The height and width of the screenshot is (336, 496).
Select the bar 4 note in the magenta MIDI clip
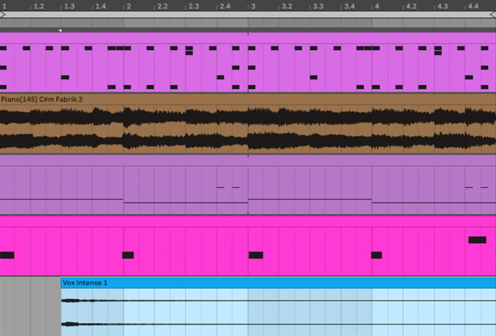(377, 255)
